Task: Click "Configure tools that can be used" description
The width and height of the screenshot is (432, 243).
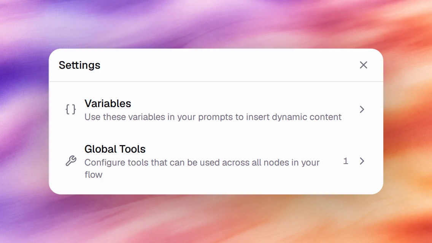Action: pyautogui.click(x=202, y=169)
